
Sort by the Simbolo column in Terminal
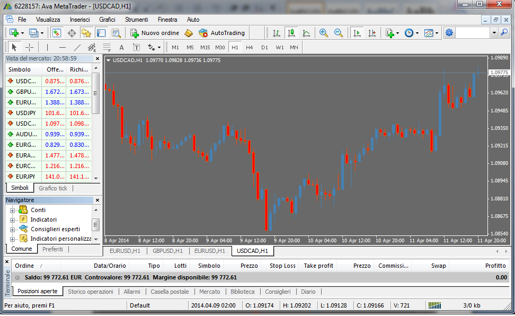[209, 266]
